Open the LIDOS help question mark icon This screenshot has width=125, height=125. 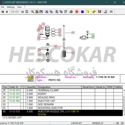point(105,12)
